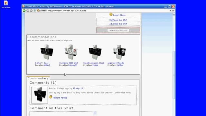Screen dimensions: 206x116
Task: Select the Stealth Assassin Cloak thumbnail
Action: (x=95, y=52)
